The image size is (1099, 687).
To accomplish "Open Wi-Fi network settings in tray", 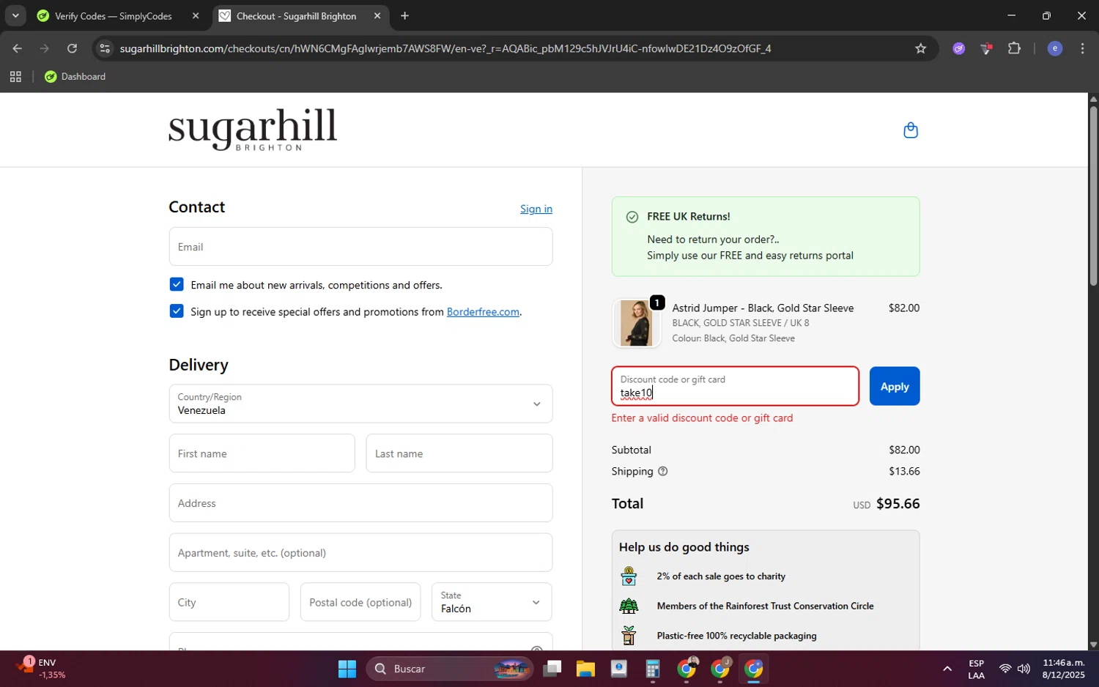I will pos(1004,669).
